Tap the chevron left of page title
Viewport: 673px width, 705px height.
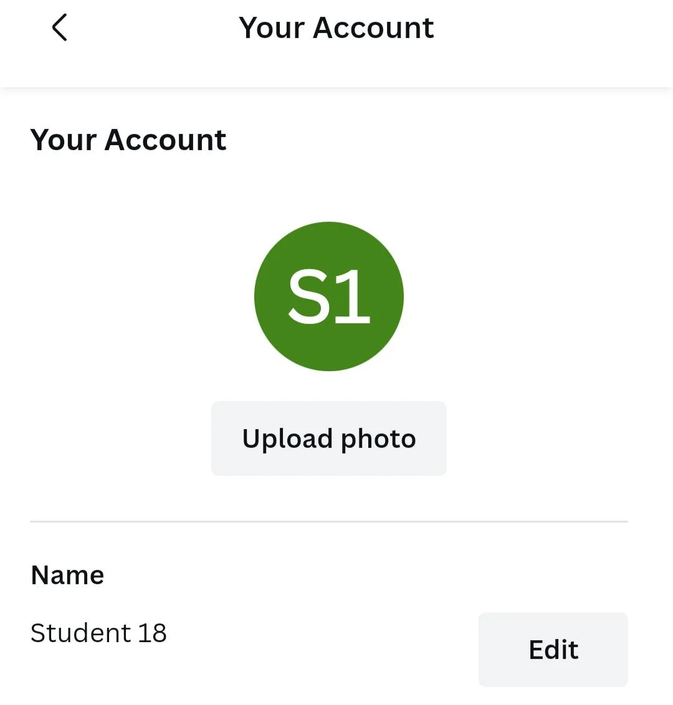[59, 27]
